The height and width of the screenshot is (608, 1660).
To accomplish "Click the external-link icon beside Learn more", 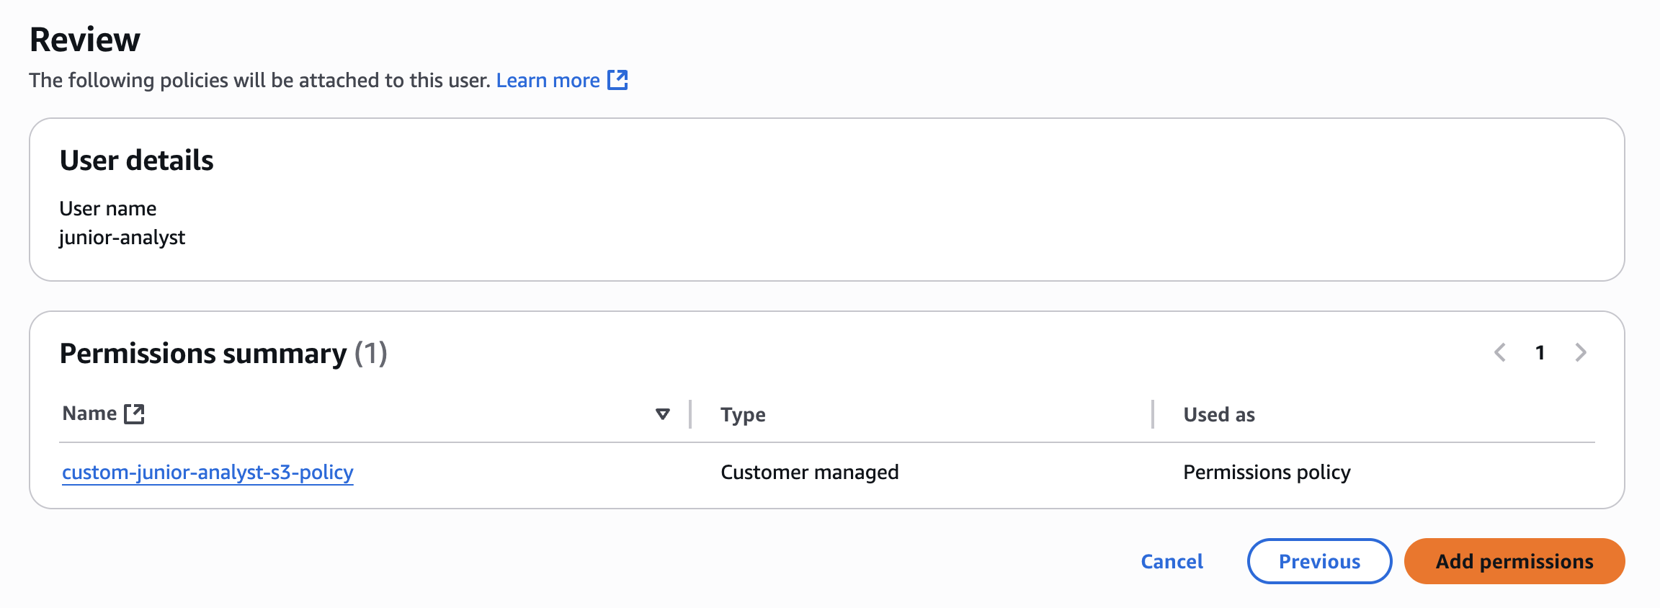I will click(617, 80).
